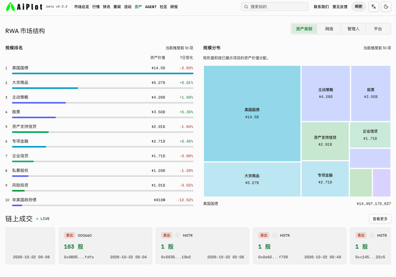This screenshot has height=277, width=396.
Task: Select the 资产类别 tab
Action: coord(304,29)
